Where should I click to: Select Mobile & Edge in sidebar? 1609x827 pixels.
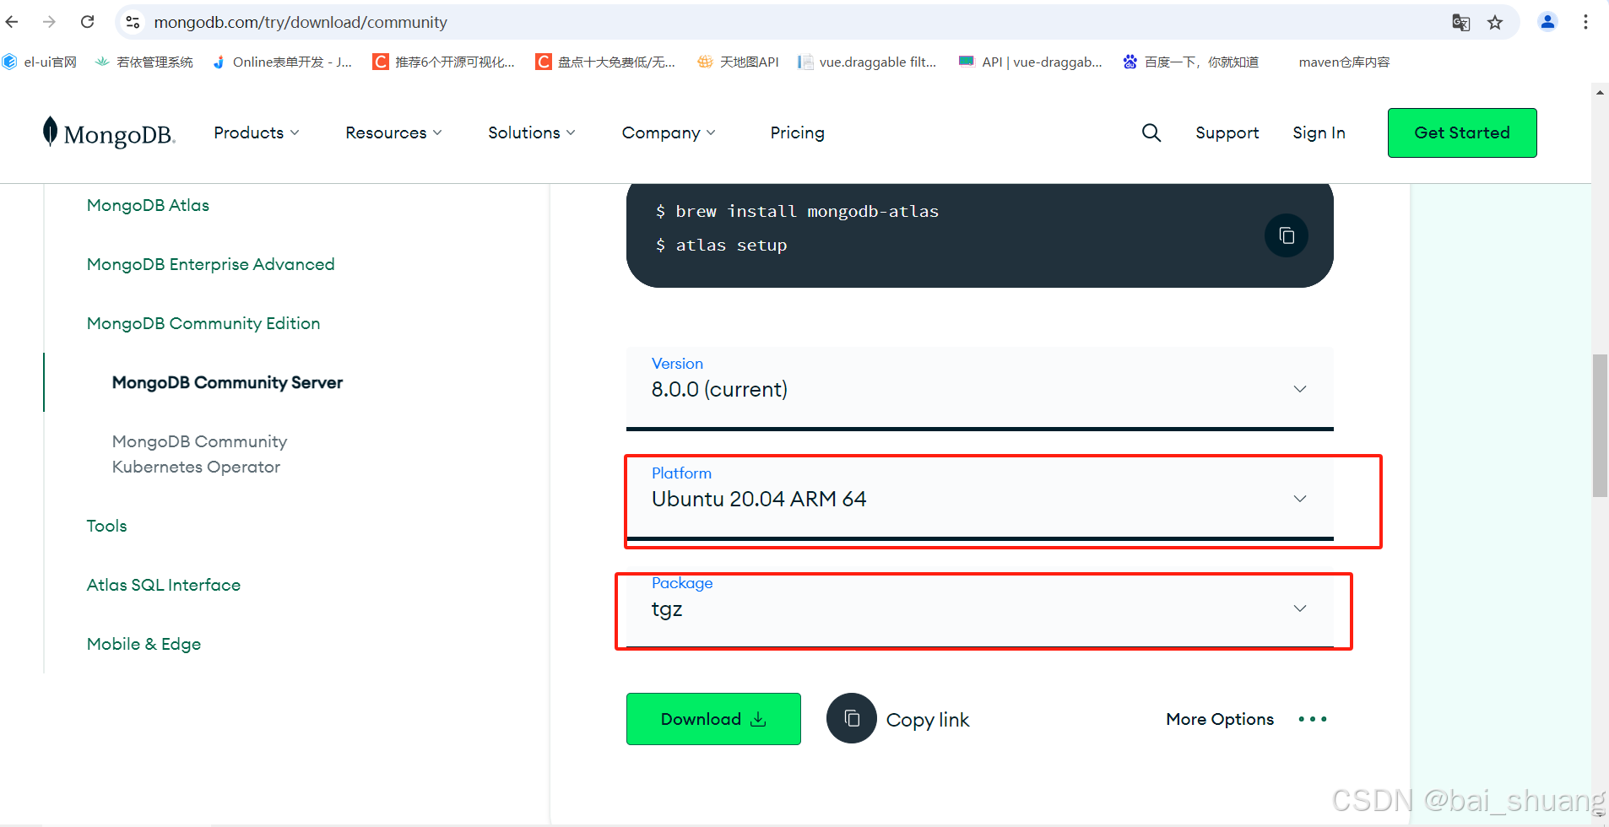coord(144,644)
